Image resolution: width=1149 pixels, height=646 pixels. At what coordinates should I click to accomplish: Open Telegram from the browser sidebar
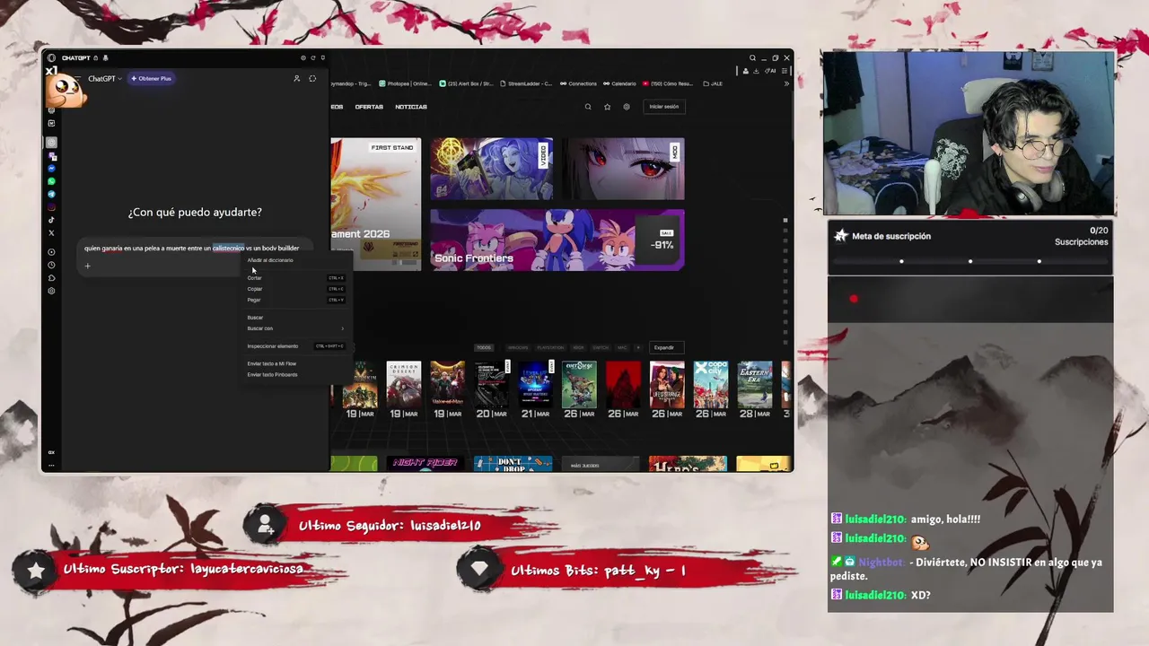pos(52,194)
